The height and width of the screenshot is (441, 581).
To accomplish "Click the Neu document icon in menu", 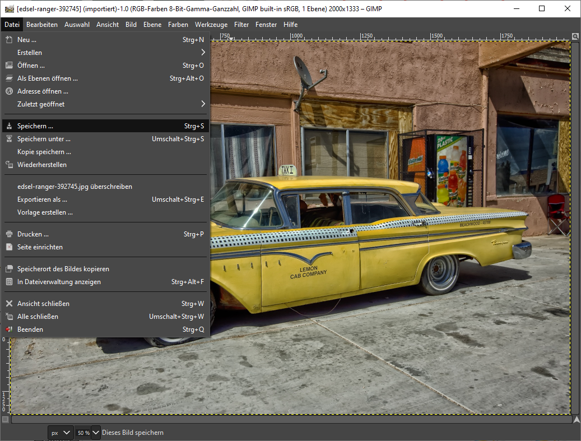I will click(9, 40).
